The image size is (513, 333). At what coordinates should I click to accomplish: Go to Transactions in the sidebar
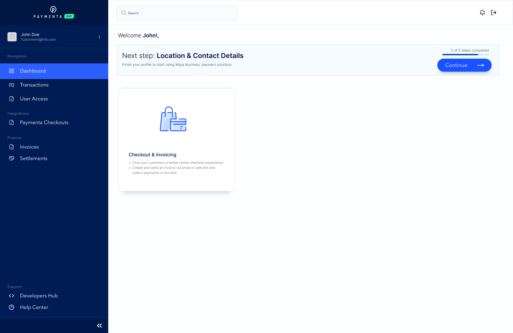[x=34, y=85]
